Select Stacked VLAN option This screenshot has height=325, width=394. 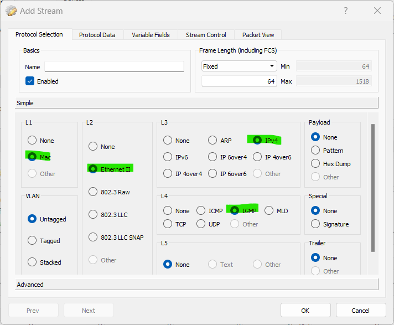pos(44,262)
